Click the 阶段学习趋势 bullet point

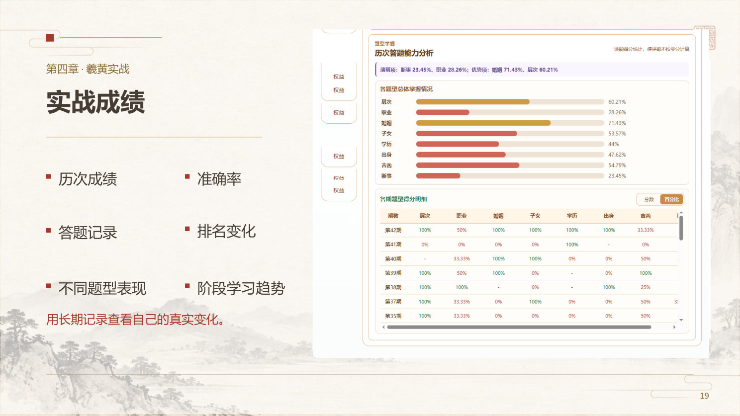(x=241, y=288)
